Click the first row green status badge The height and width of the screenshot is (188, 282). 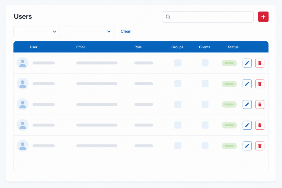pos(229,63)
